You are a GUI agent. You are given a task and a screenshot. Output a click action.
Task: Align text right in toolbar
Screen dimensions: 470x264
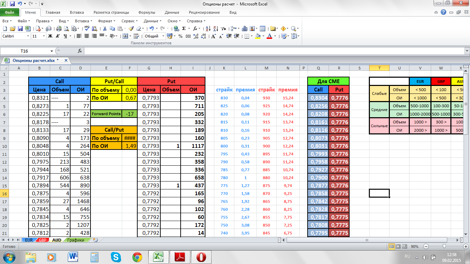pos(94,36)
